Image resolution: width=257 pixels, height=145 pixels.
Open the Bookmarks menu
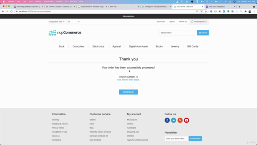click(48, 2)
